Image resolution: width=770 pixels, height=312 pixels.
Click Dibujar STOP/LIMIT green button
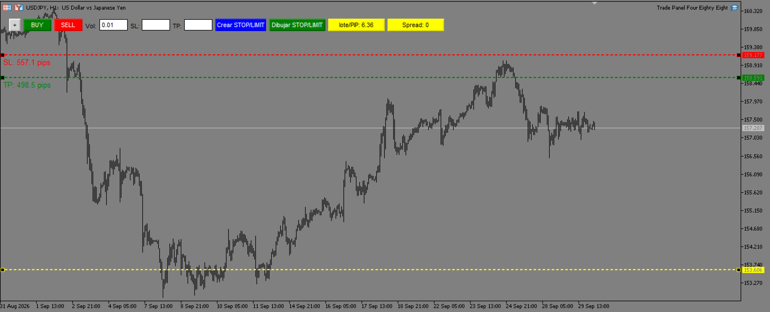point(297,25)
